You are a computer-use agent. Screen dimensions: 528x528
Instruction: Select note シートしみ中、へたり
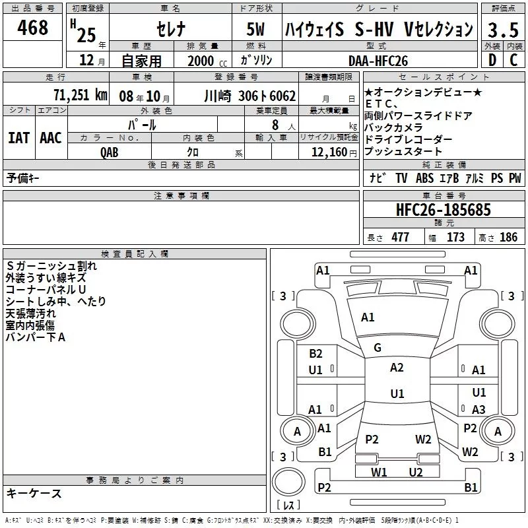(x=56, y=302)
